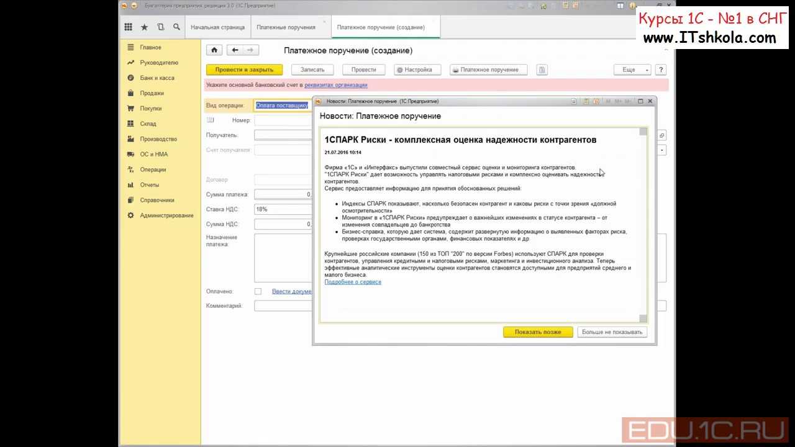Click date text 21.07.2016 10:14
795x447 pixels.
point(343,152)
